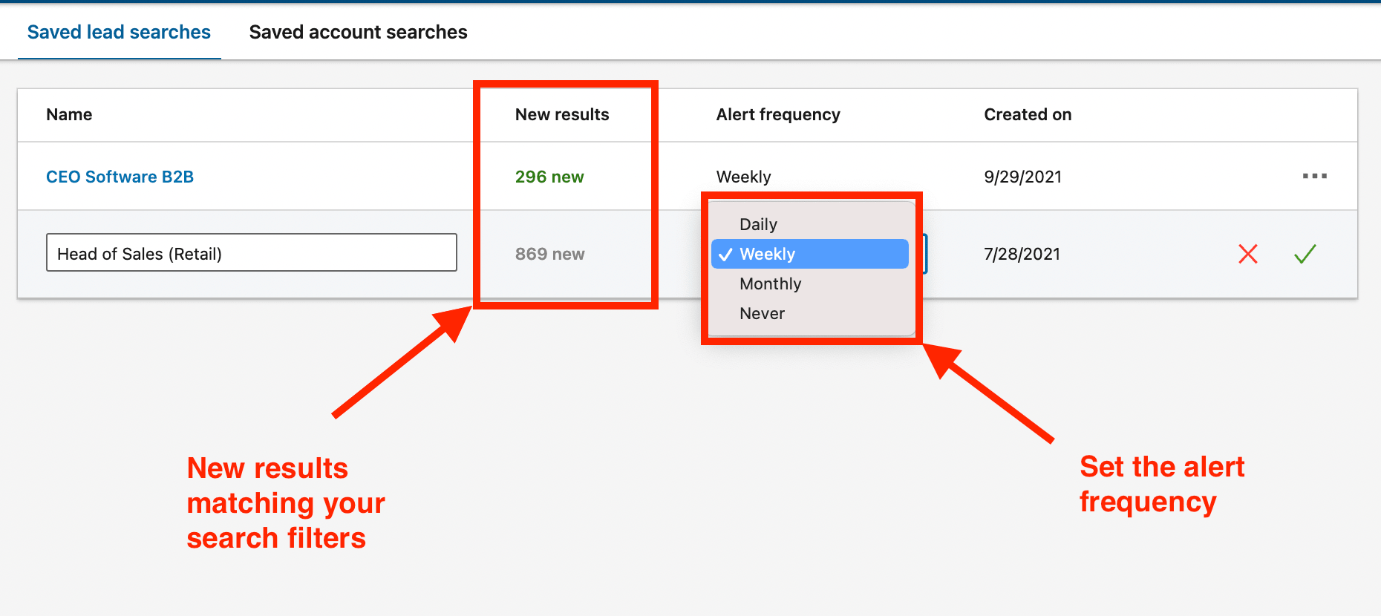Click the 9/29/2021 creation date
Screen dimensions: 1381x616
[1022, 177]
